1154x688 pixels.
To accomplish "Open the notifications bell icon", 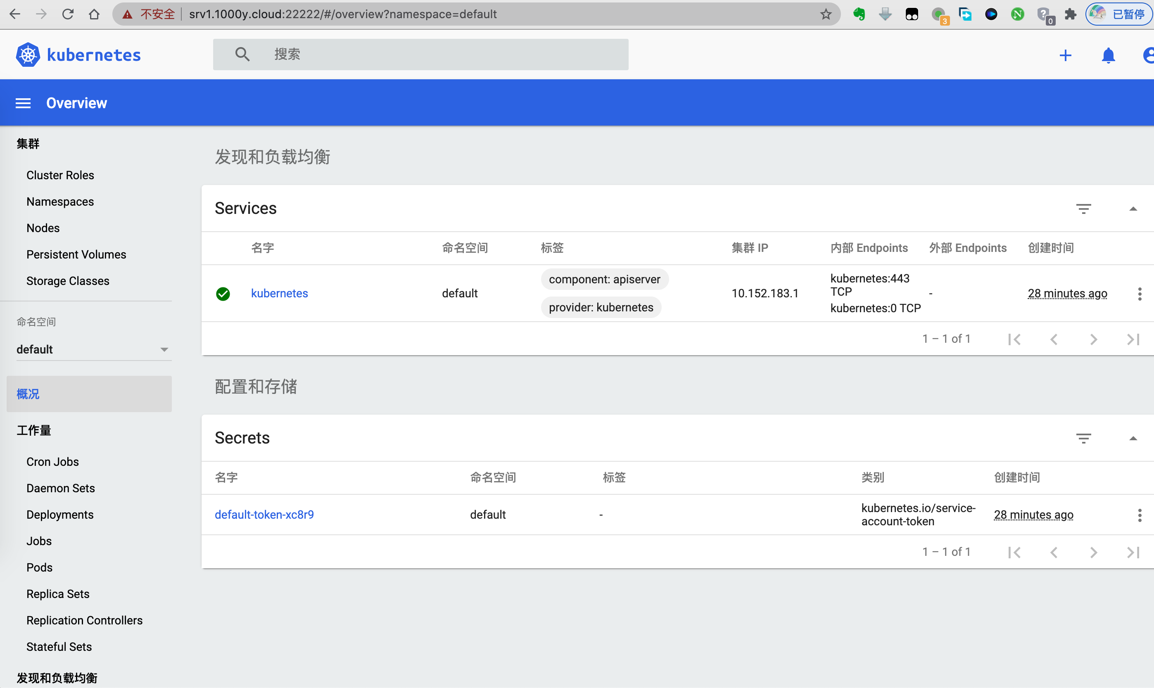I will coord(1108,56).
